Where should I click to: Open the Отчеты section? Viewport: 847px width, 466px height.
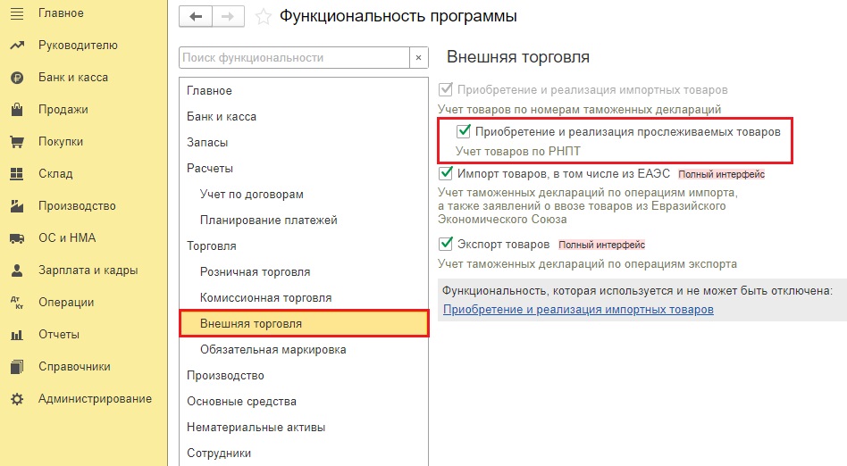pyautogui.click(x=59, y=335)
